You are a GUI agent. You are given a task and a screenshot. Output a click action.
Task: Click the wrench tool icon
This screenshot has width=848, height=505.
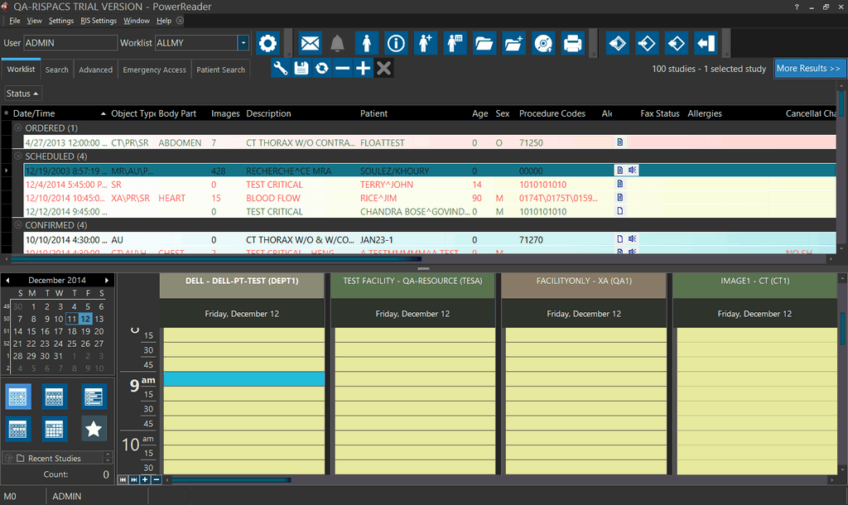click(281, 69)
